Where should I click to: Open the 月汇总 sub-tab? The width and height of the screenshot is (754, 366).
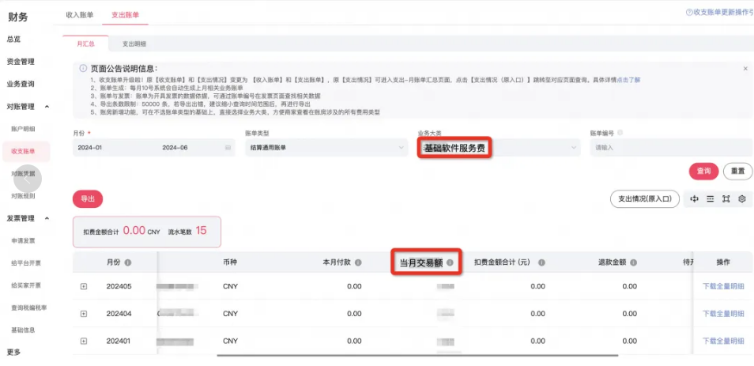pos(85,43)
